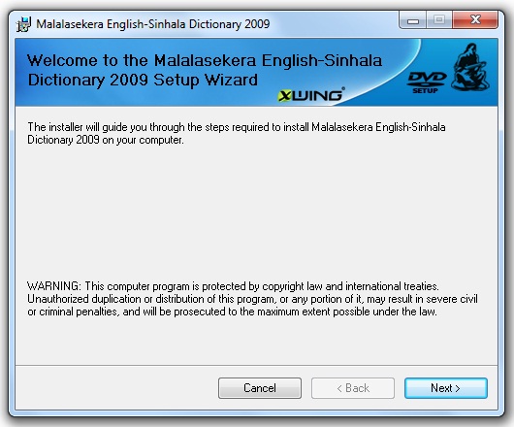Click the window title Malalasekera English-Sinhala Dictionary 2009
Image resolution: width=514 pixels, height=427 pixels.
153,24
